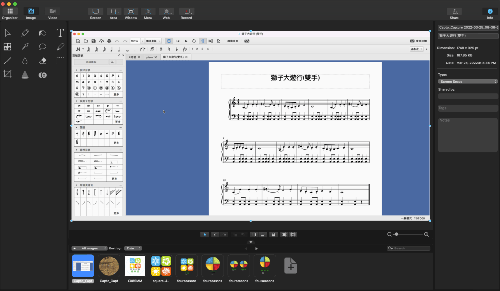Click the Record capture button

pyautogui.click(x=186, y=11)
